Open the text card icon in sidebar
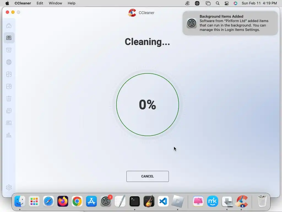 (9, 123)
